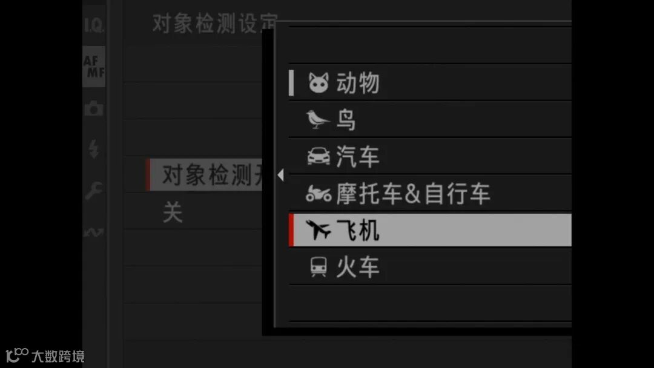Open the flash settings tab

pyautogui.click(x=94, y=149)
